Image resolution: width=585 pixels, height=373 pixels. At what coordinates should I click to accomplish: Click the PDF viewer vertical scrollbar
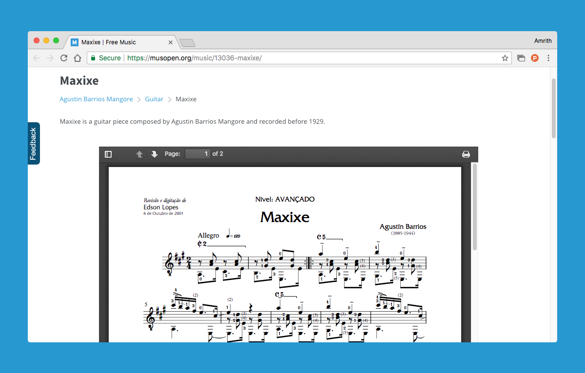coord(474,207)
